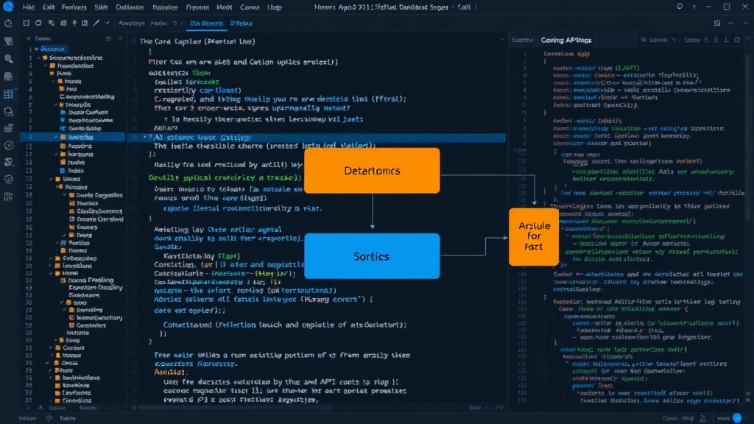754x424 pixels.
Task: Click the orange Detartomcs box
Action: point(372,171)
